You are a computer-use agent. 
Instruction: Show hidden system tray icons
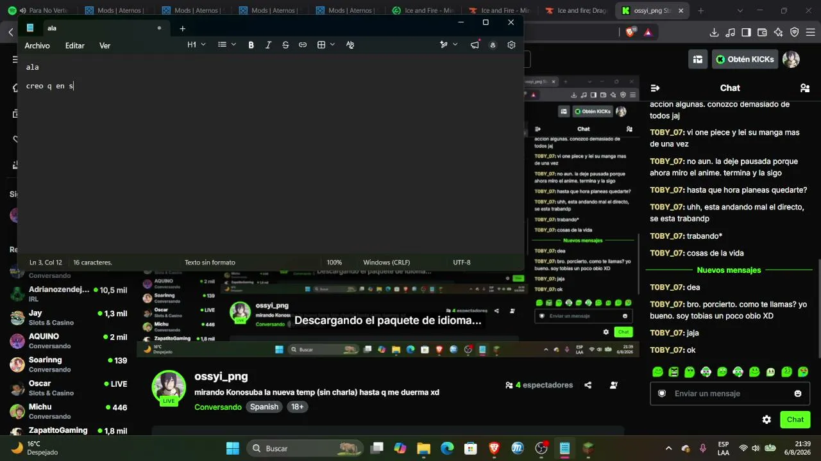[x=668, y=448]
